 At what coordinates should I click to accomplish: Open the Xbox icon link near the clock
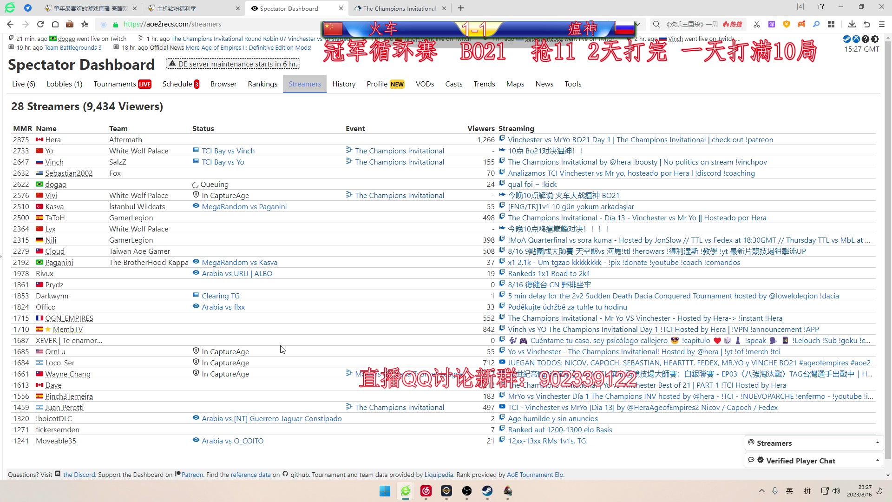click(x=856, y=39)
